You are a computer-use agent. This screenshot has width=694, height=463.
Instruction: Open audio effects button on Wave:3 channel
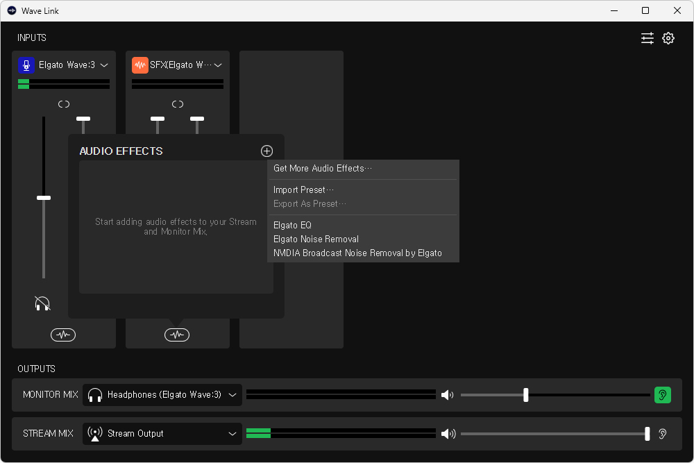(x=63, y=335)
